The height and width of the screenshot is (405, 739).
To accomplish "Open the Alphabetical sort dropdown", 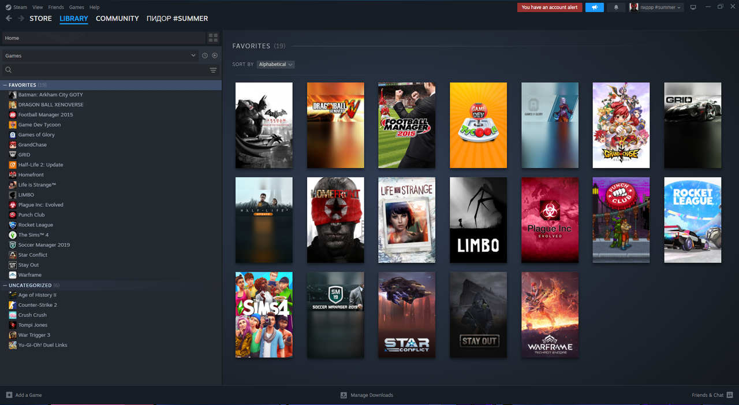I will (x=275, y=64).
